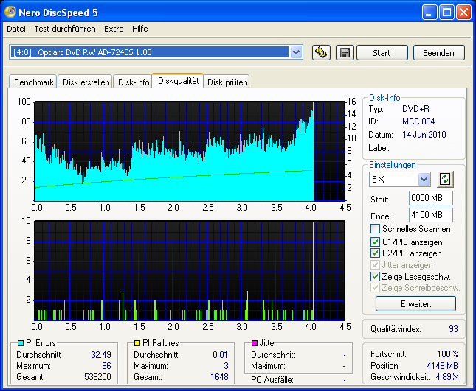Toggle the Zeige Lesegeschw. checkbox

click(x=375, y=276)
